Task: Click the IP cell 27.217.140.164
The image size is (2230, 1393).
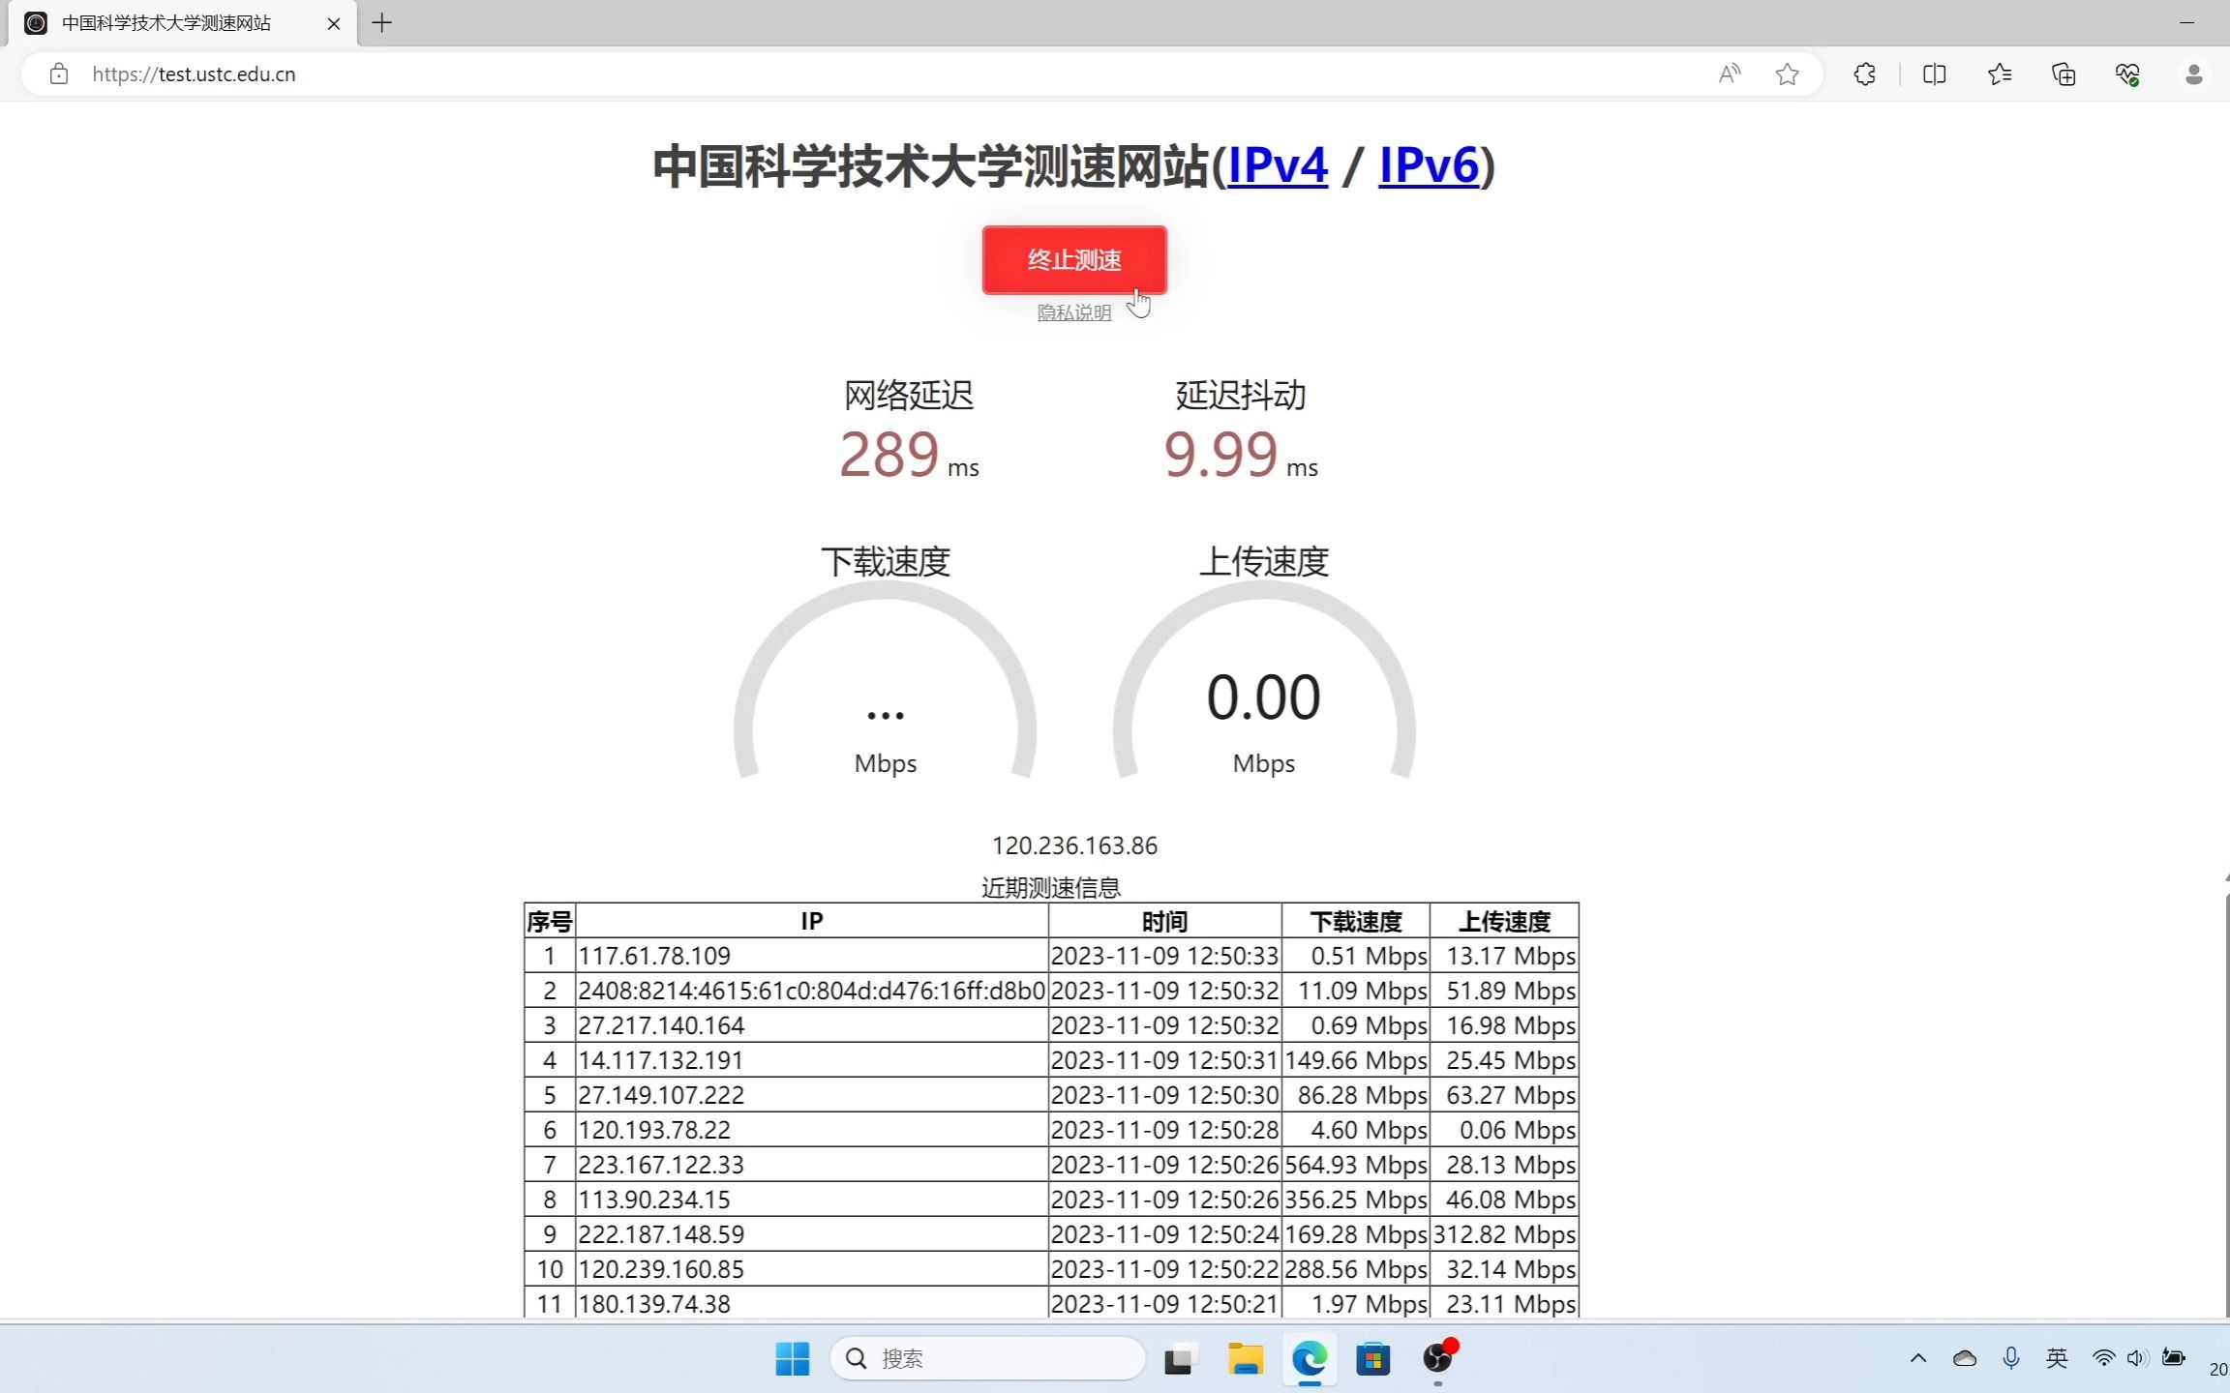Action: coord(812,1025)
